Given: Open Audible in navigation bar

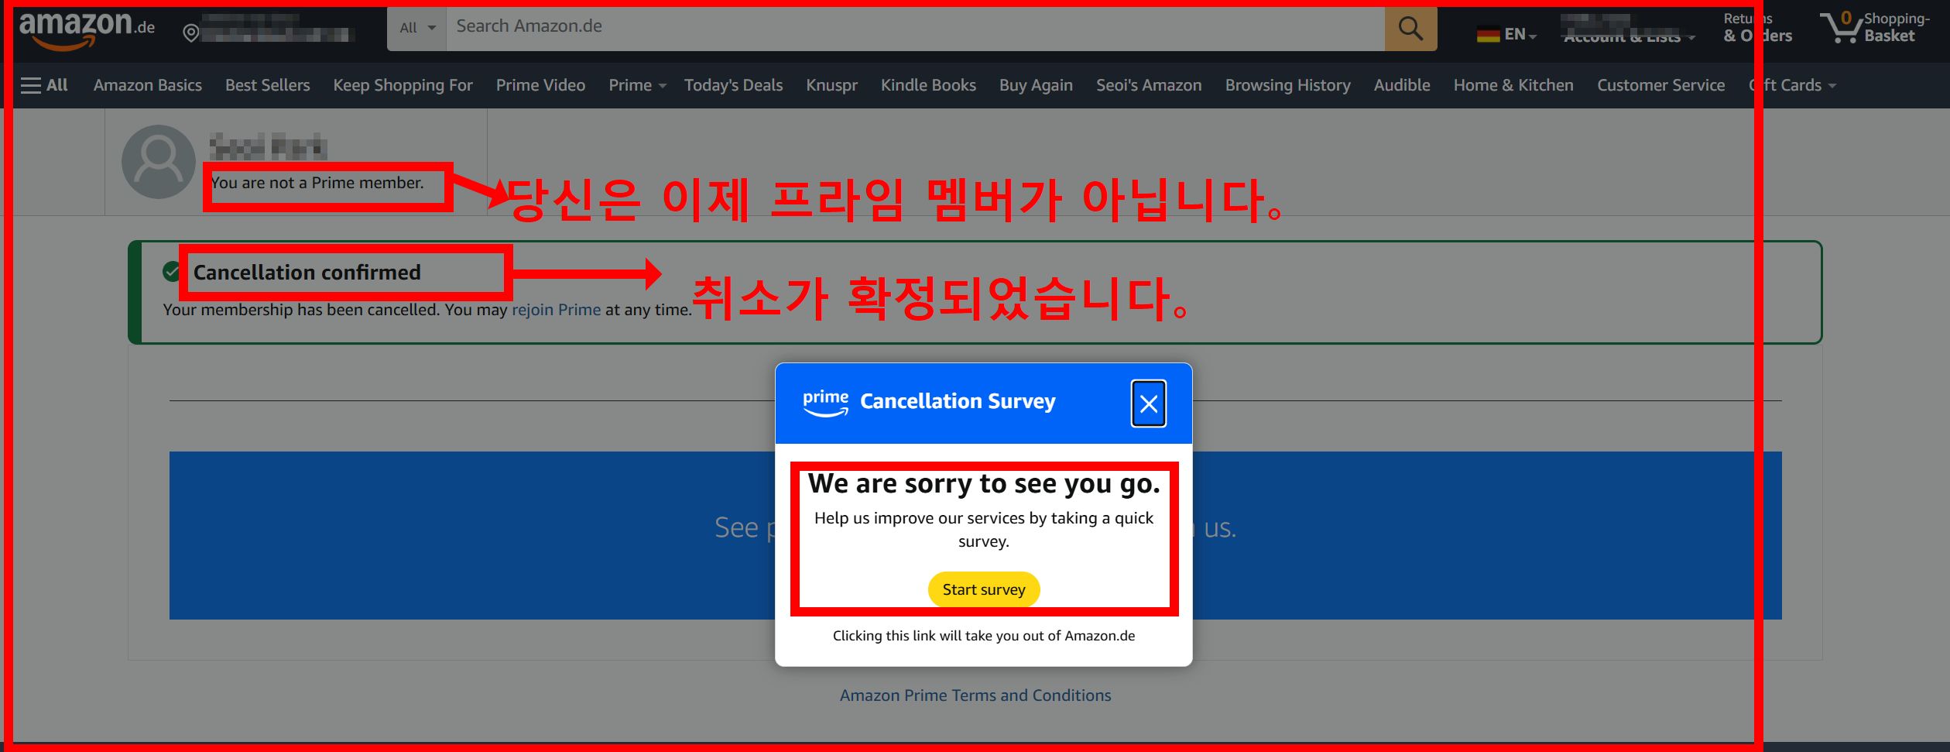Looking at the screenshot, I should click(x=1402, y=85).
